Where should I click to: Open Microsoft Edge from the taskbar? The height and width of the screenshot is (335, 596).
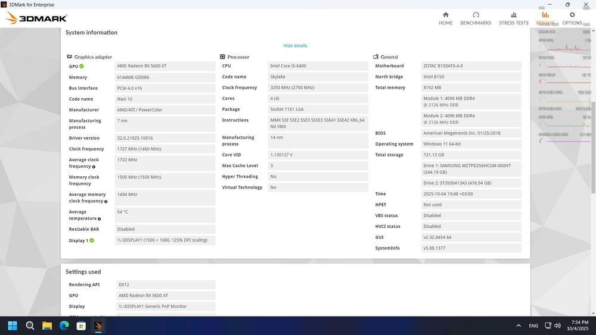click(x=64, y=325)
